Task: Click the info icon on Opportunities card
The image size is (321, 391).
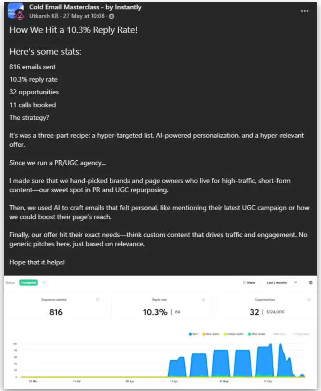Action: [309, 300]
